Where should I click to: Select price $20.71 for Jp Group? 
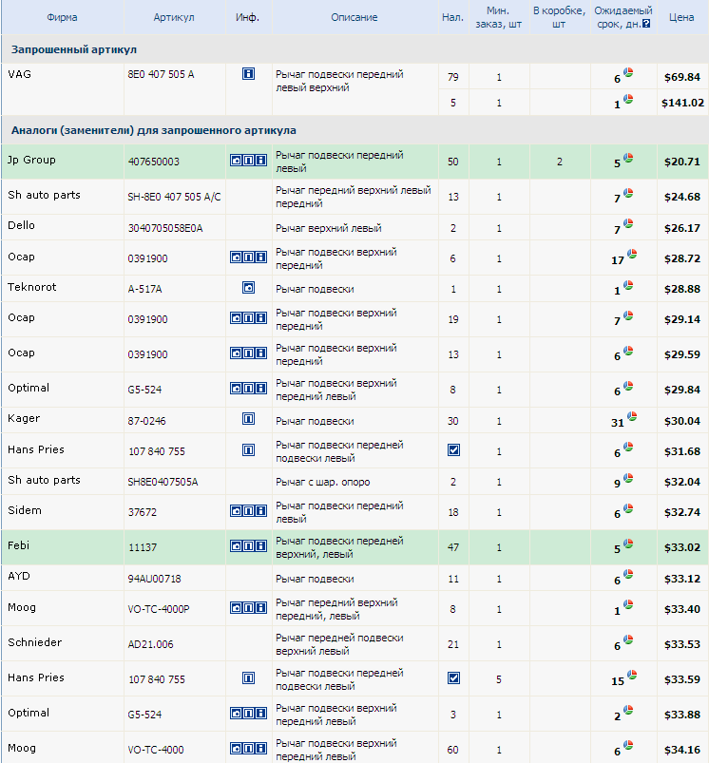682,162
